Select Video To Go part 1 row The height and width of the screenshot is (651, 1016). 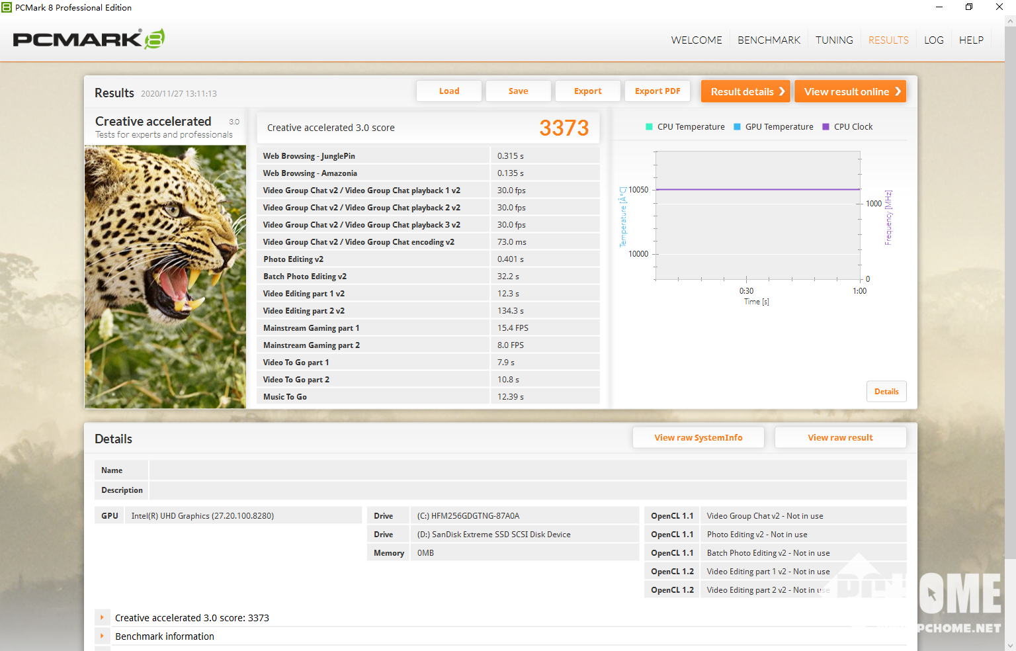tap(428, 363)
